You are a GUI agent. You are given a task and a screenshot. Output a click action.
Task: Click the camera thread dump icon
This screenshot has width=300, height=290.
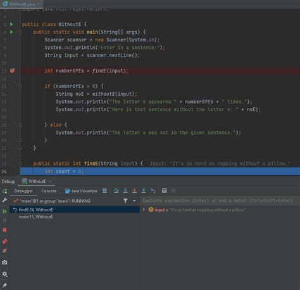pos(4,263)
